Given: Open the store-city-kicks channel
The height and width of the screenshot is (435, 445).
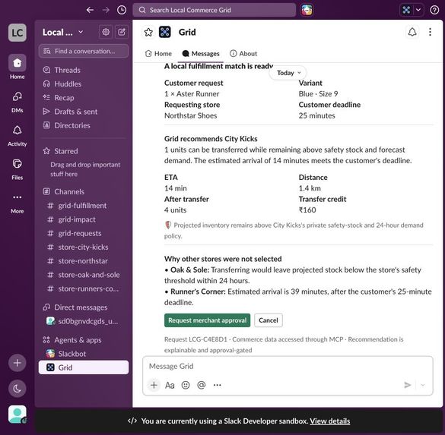Looking at the screenshot, I should click(84, 247).
